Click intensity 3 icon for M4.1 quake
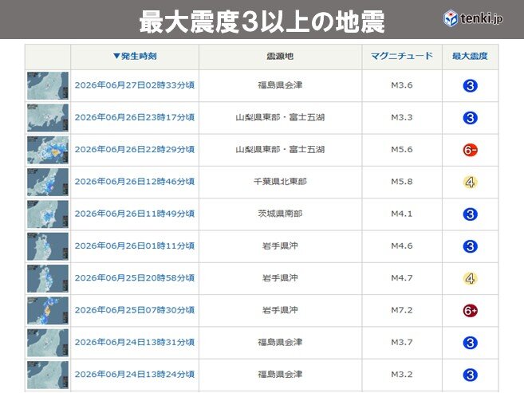Screen dimensions: 524x393 (x=471, y=214)
